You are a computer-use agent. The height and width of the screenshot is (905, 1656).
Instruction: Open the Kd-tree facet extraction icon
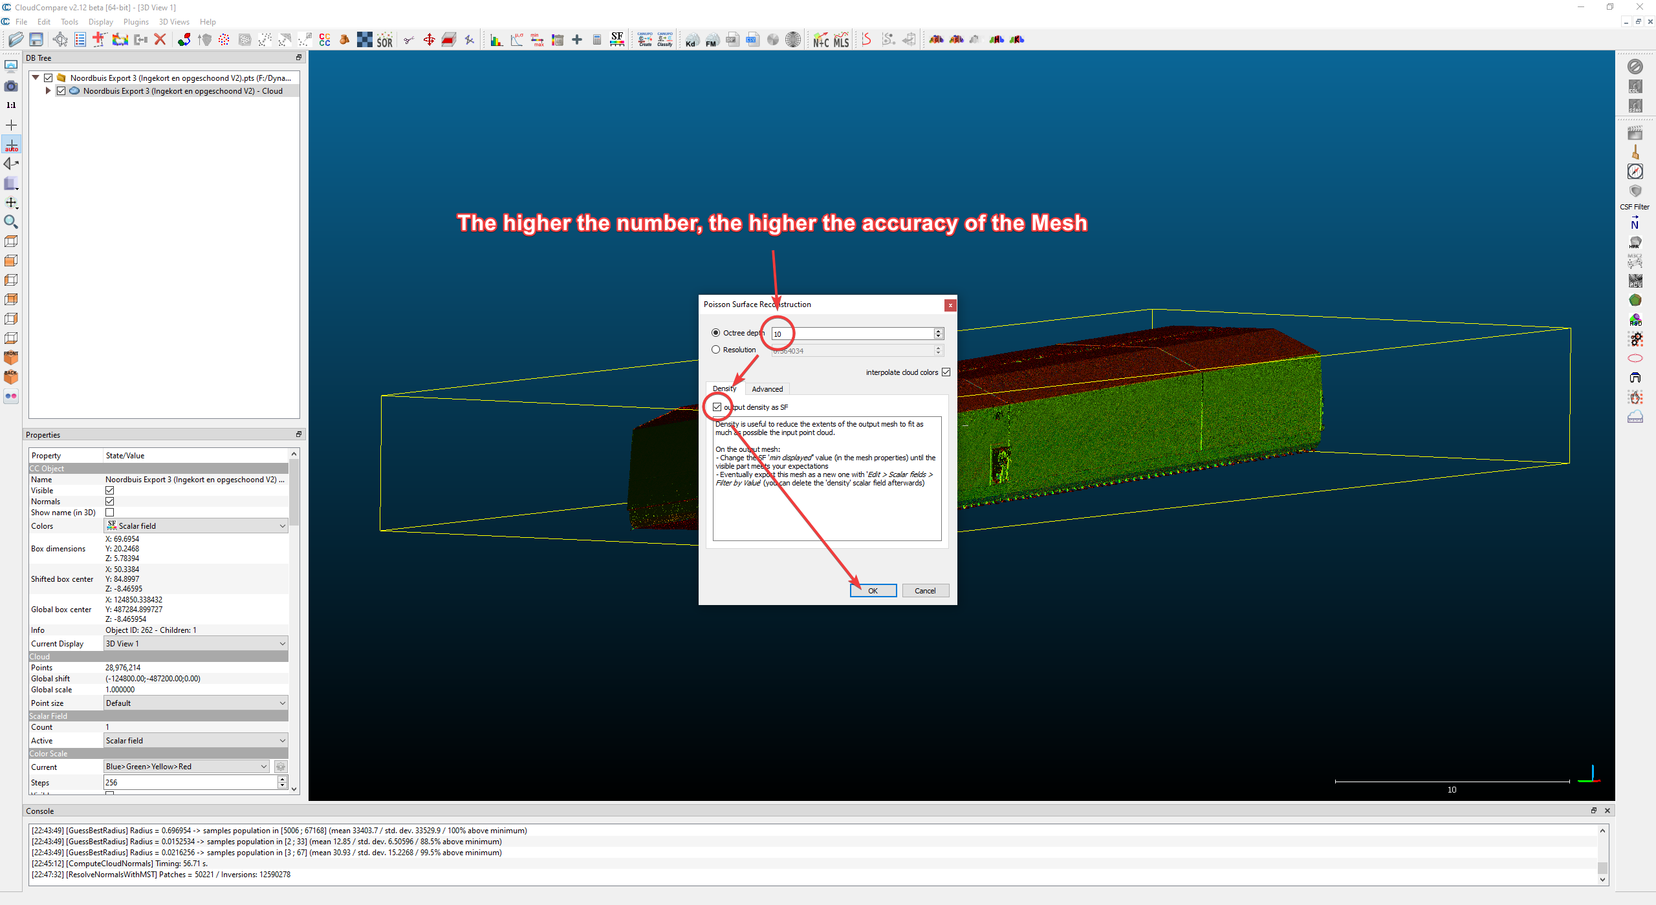tap(692, 39)
